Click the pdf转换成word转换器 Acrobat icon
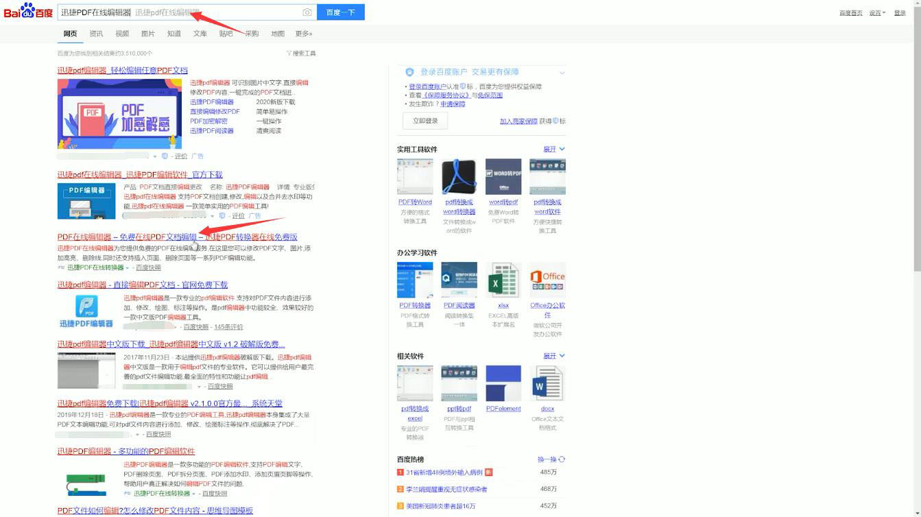 click(459, 177)
